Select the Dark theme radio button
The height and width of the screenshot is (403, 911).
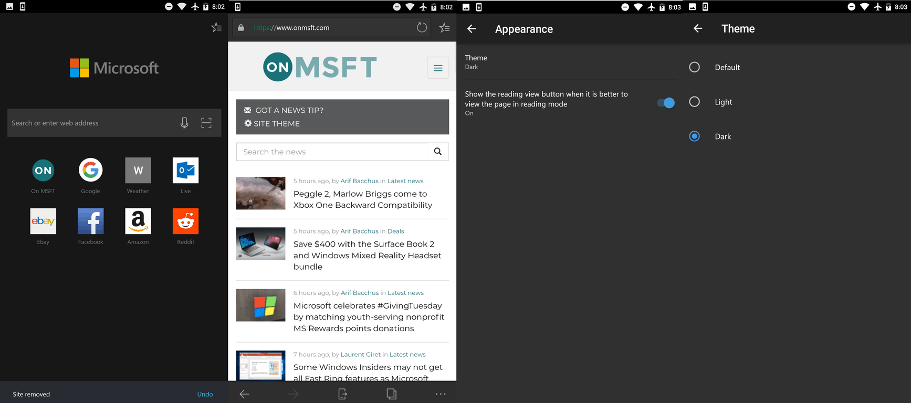(x=694, y=136)
